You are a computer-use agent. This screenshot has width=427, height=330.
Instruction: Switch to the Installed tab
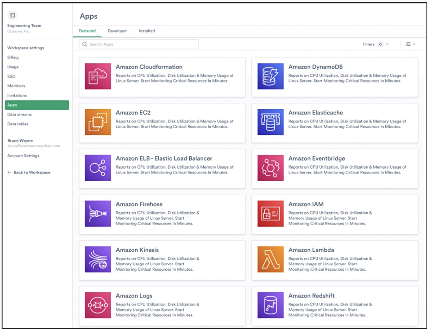point(147,31)
